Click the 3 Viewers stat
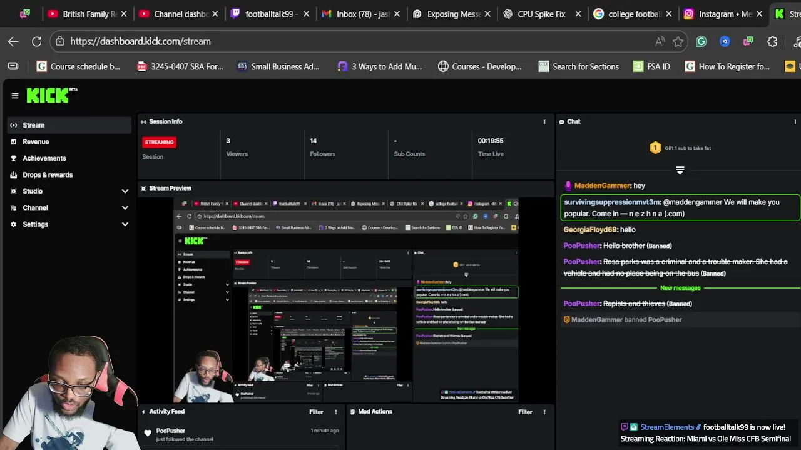The width and height of the screenshot is (801, 450). coord(237,147)
